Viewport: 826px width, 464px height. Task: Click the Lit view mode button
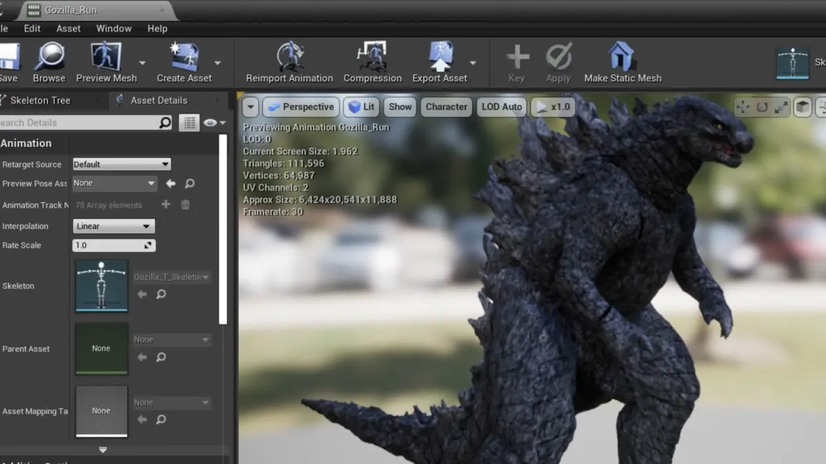[x=362, y=107]
